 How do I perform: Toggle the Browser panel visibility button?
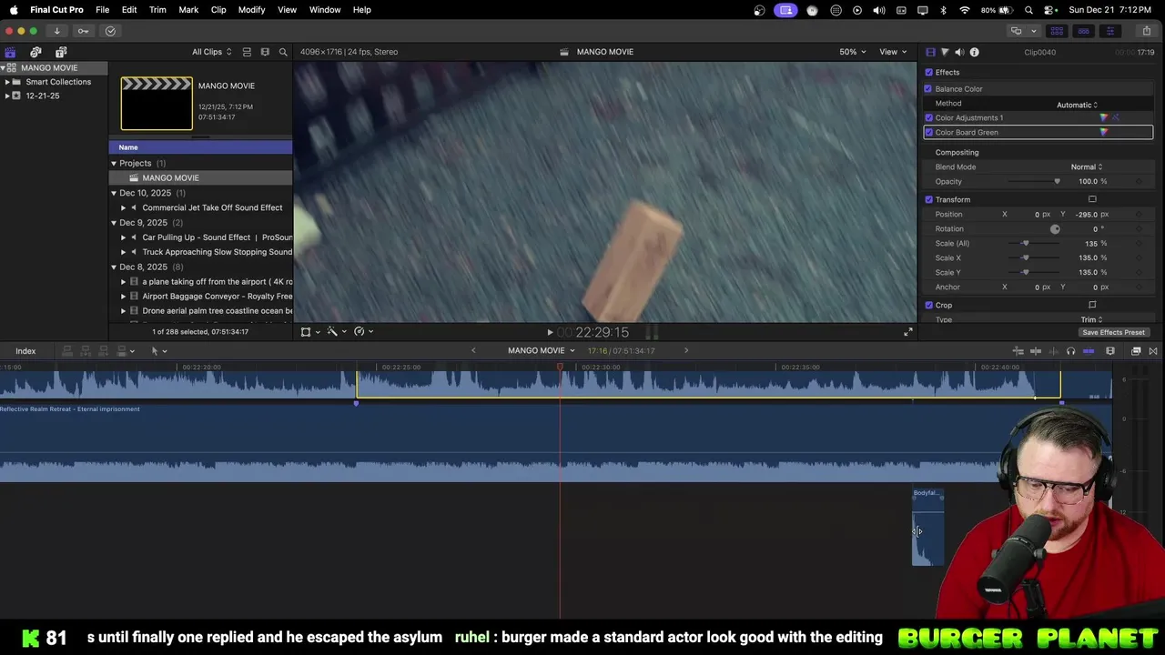[x=1057, y=31]
